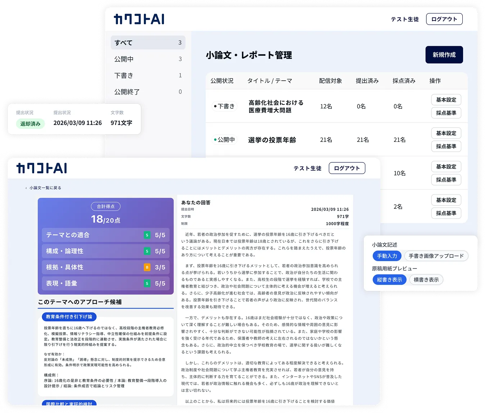The height and width of the screenshot is (413, 485).
Task: Click the テーマとの適合 score row
Action: tap(106, 235)
